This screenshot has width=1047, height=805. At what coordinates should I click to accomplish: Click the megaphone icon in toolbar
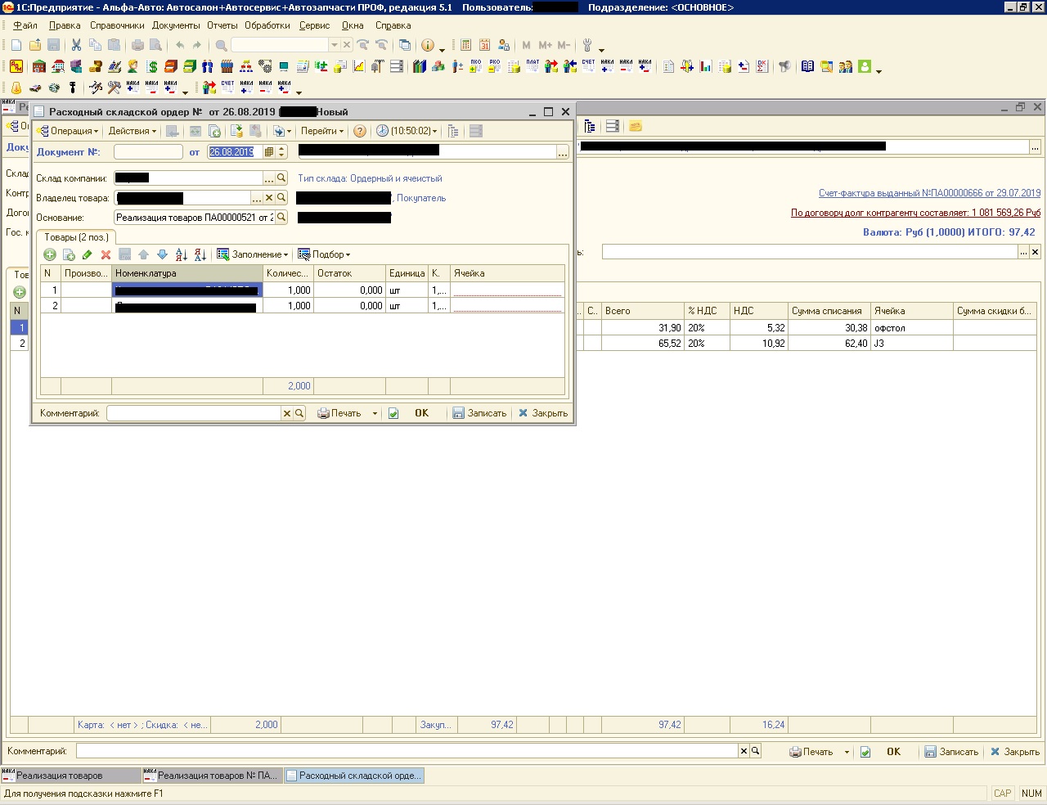tap(784, 66)
